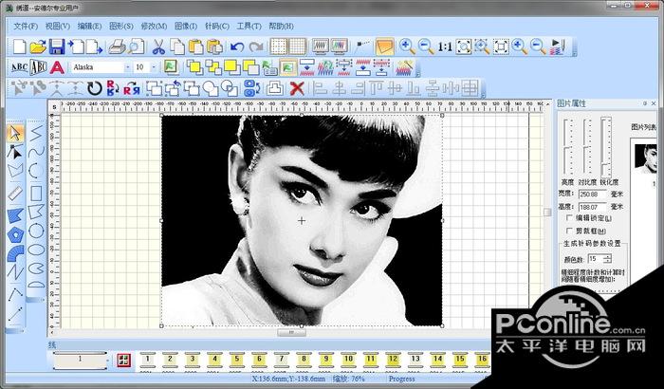Screen dimensions: 664x389
Task: Select the half-circle shape tool
Action: [36, 284]
